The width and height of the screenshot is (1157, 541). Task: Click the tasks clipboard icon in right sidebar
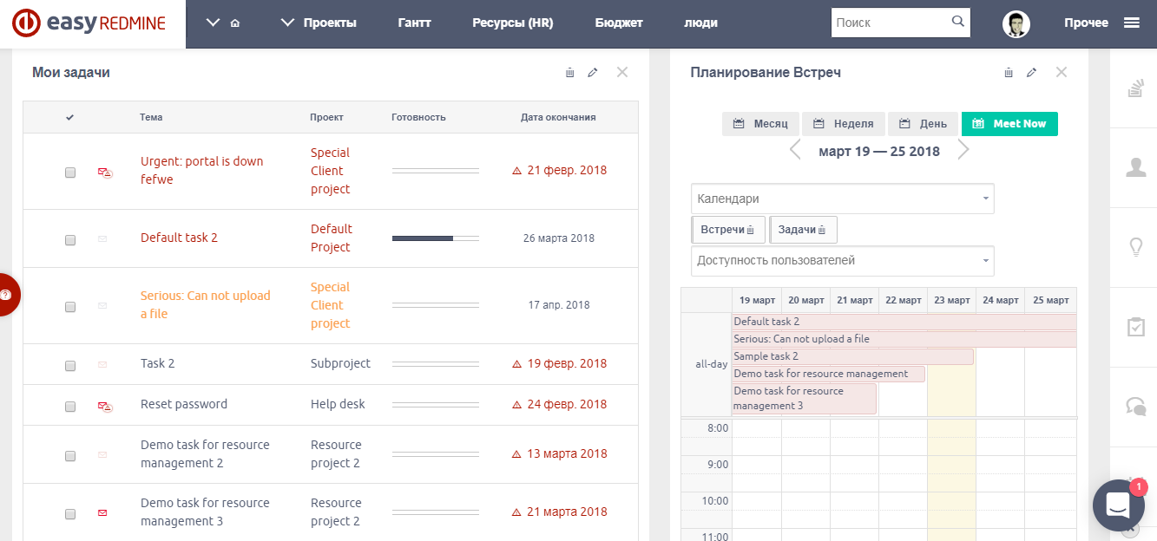pyautogui.click(x=1138, y=328)
